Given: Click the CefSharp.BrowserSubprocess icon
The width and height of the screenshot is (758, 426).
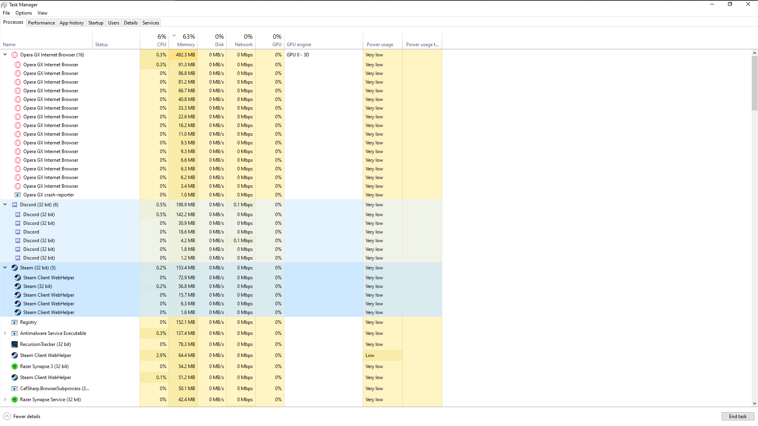Looking at the screenshot, I should point(15,389).
